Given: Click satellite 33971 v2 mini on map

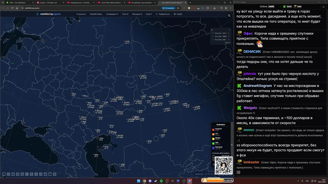Looking at the screenshot, I should [x=143, y=77].
